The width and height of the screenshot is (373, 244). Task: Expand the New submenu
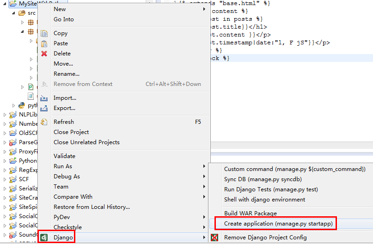[60, 9]
